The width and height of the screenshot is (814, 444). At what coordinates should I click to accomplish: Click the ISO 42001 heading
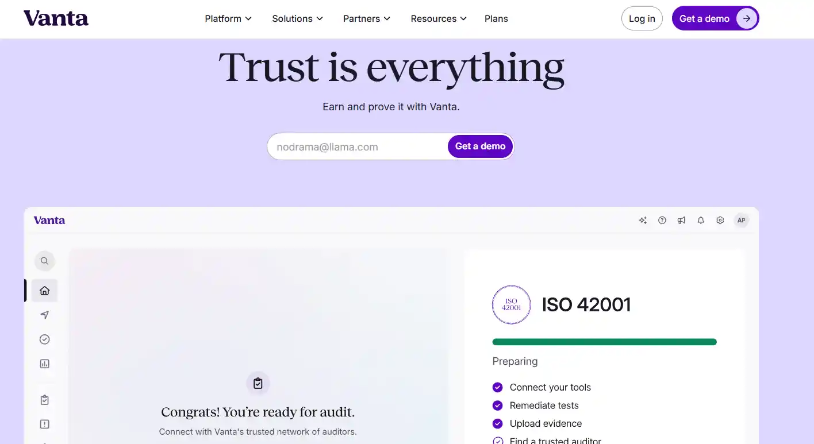(x=586, y=304)
